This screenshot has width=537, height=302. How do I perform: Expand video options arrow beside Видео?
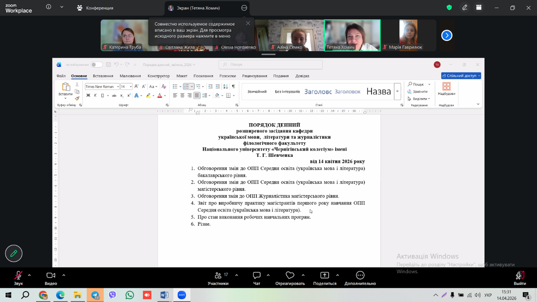point(64,275)
